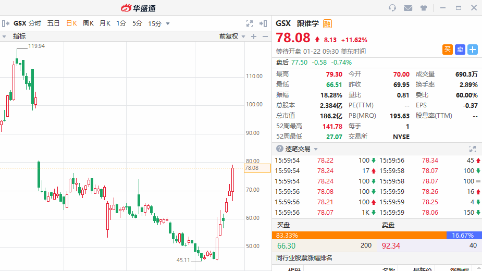Image resolution: width=482 pixels, height=271 pixels.
Task: Minimize the 华盛通 window
Action: pyautogui.click(x=443, y=8)
